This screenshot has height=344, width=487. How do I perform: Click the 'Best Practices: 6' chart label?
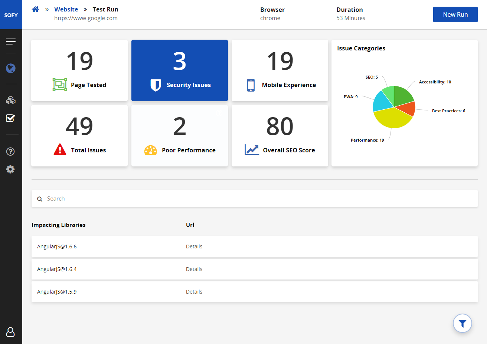(x=448, y=111)
